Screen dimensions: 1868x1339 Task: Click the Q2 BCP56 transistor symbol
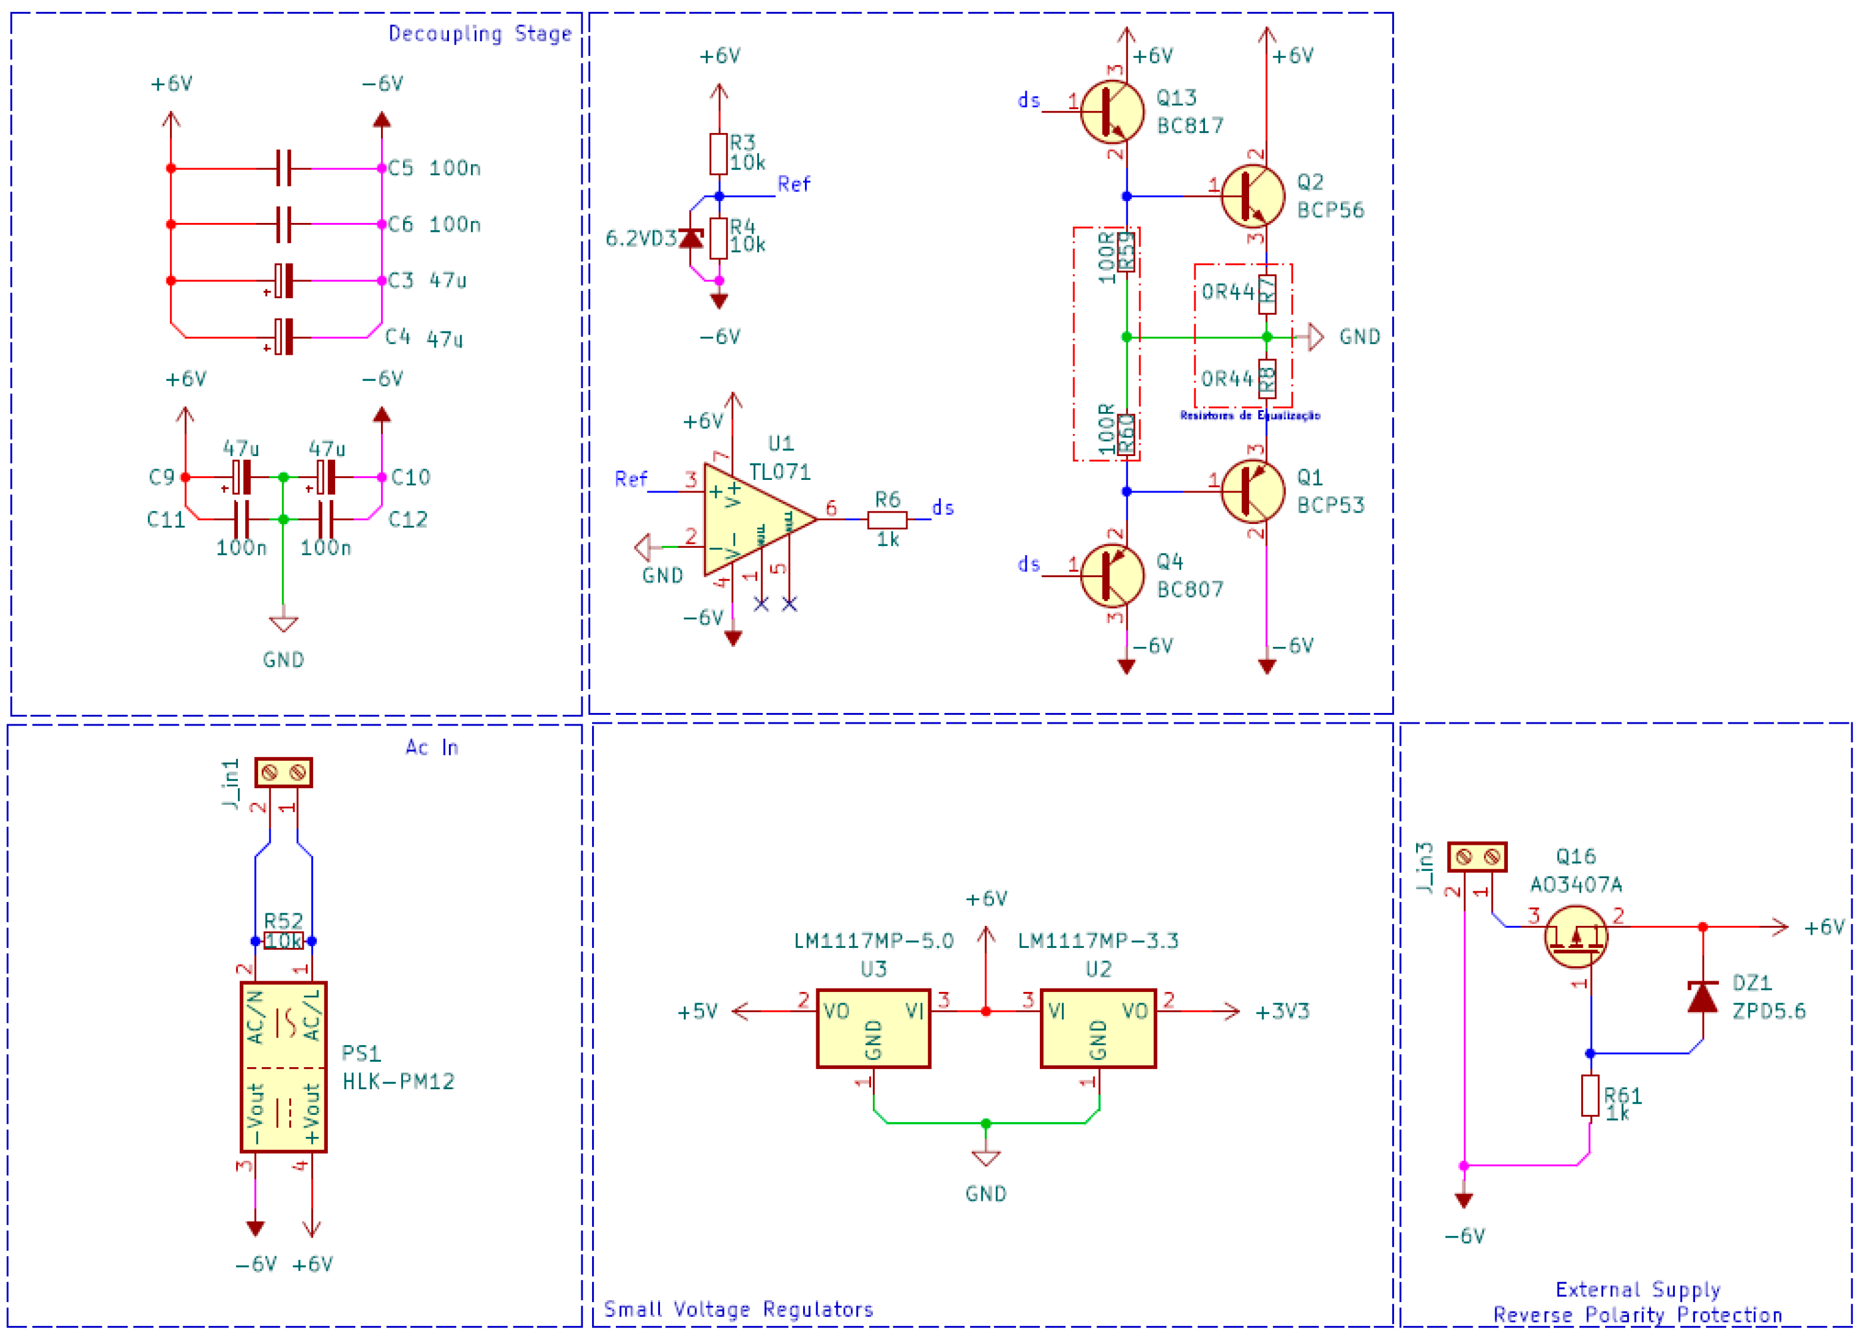pos(1252,196)
